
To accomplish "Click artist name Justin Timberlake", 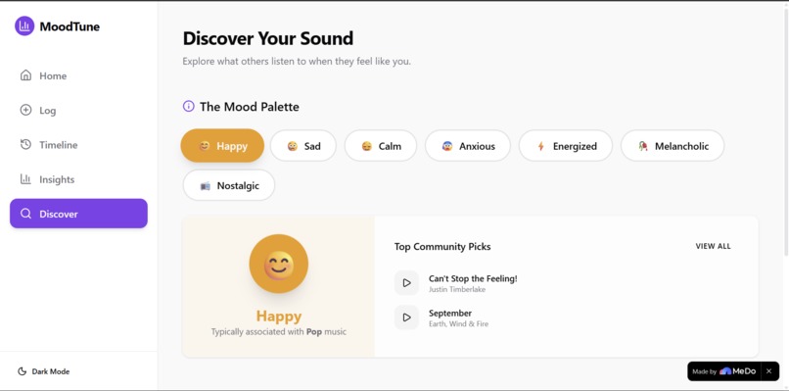I will [x=457, y=290].
